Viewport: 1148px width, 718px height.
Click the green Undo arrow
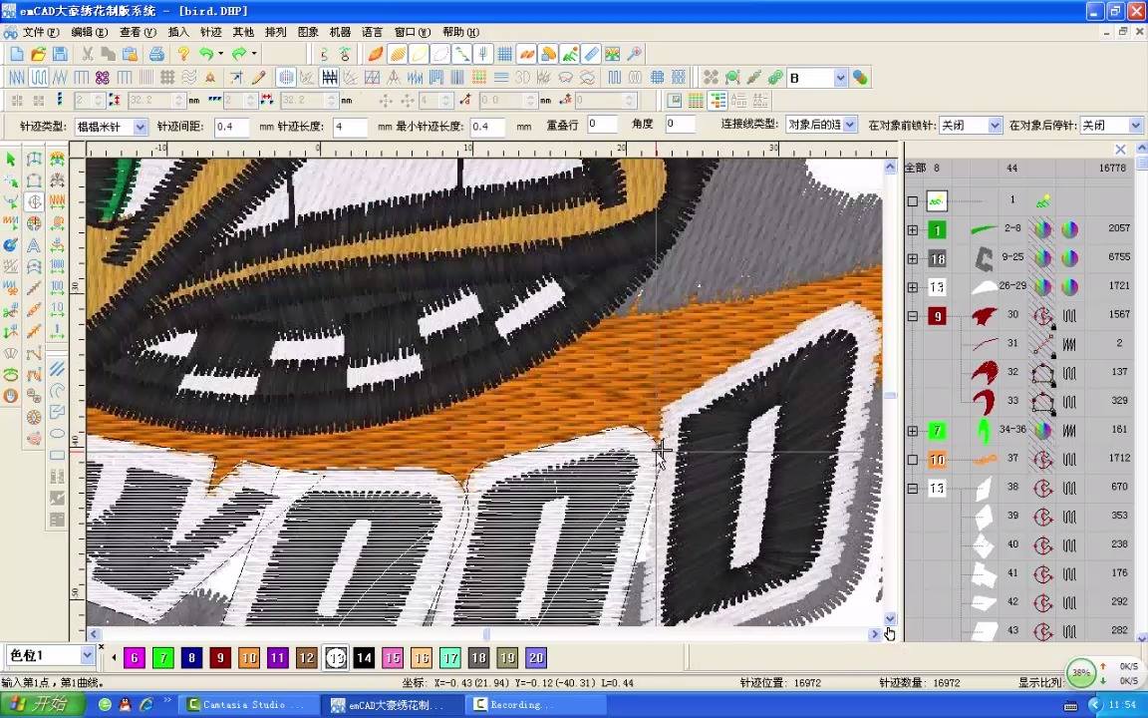pos(206,54)
